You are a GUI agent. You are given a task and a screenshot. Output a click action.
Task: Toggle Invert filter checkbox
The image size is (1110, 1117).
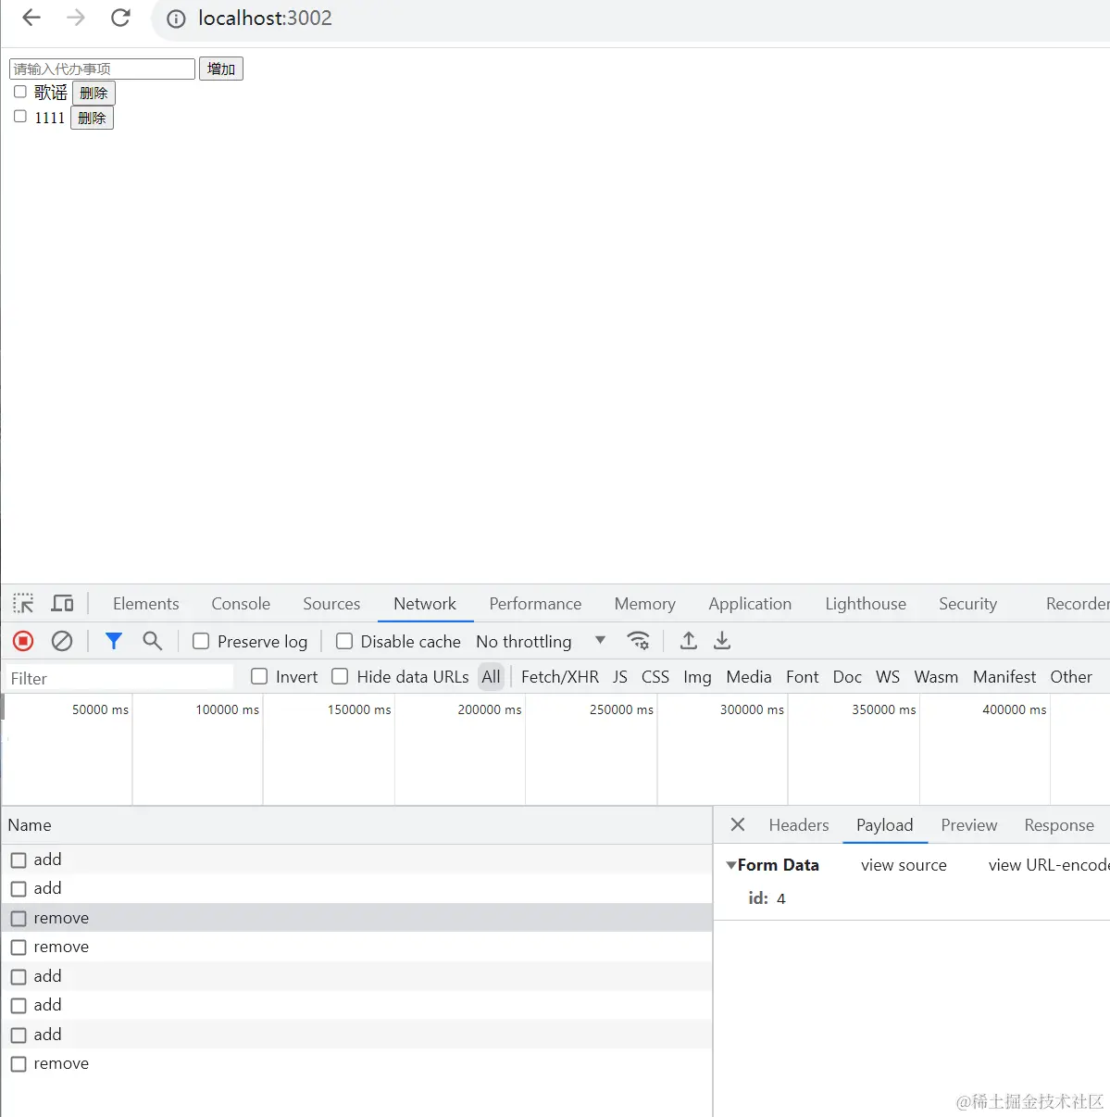click(x=259, y=677)
